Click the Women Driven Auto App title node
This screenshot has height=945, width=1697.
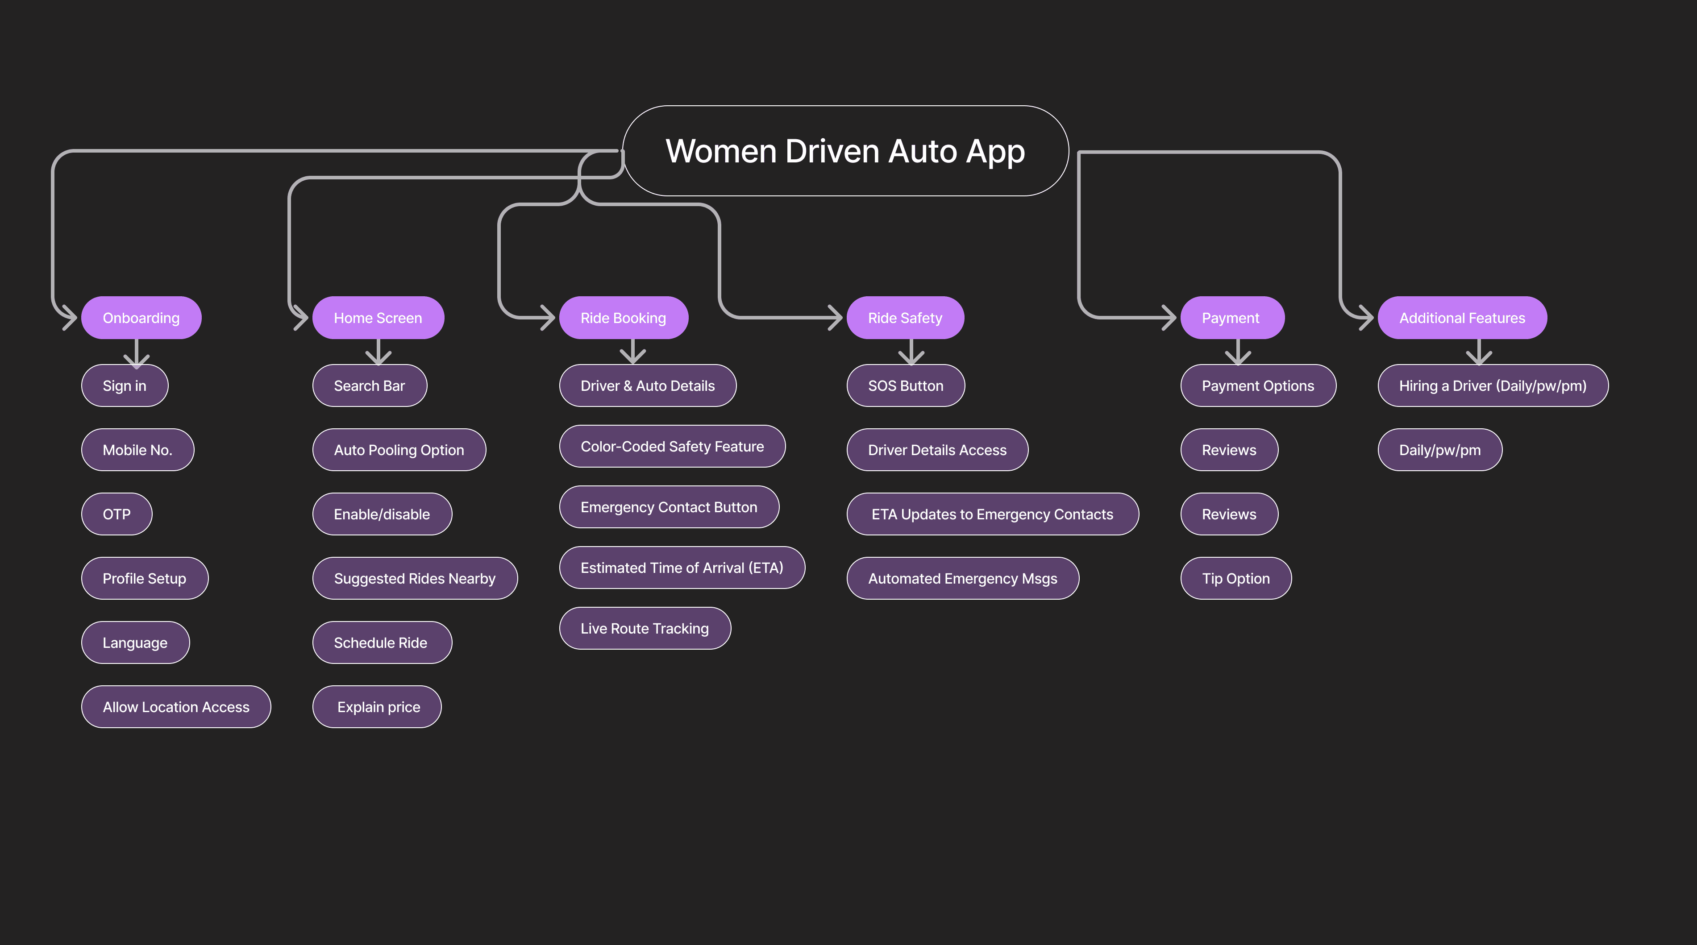tap(845, 151)
